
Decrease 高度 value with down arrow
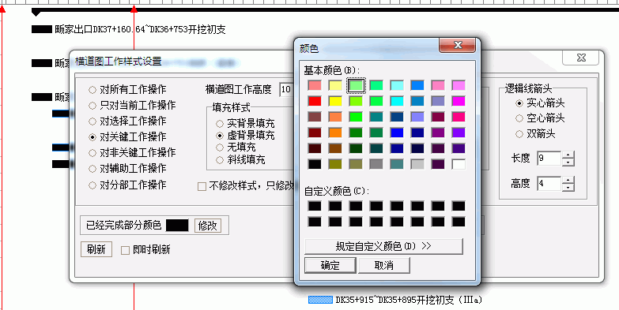pyautogui.click(x=568, y=187)
